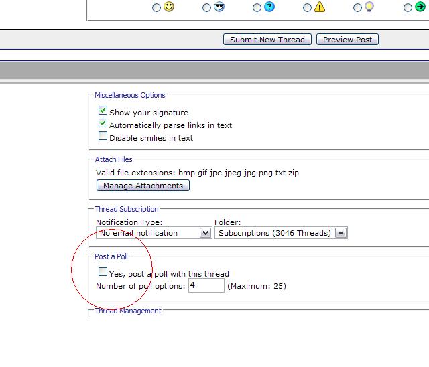Image resolution: width=429 pixels, height=367 pixels.
Task: Uncheck Automatically parse links in text
Action: coord(103,123)
